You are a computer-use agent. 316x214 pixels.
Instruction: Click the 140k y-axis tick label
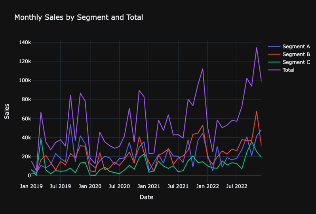(25, 42)
